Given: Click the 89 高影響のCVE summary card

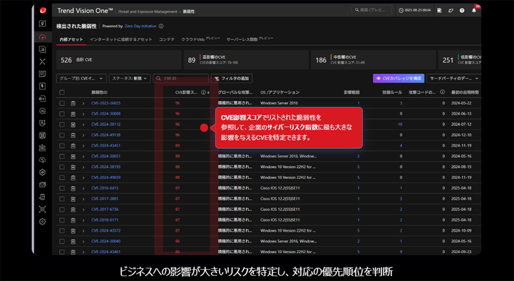Looking at the screenshot, I should point(246,60).
